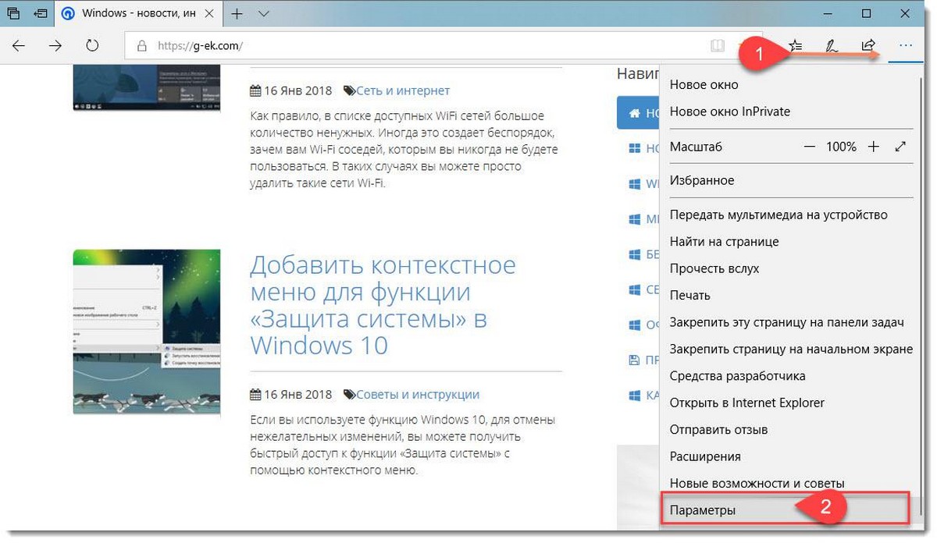This screenshot has height=543, width=937.
Task: Open the Favorites hub
Action: pos(796,46)
